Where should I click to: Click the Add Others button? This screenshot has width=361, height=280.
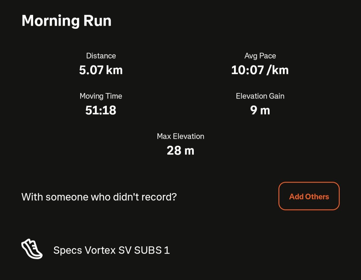pyautogui.click(x=309, y=196)
